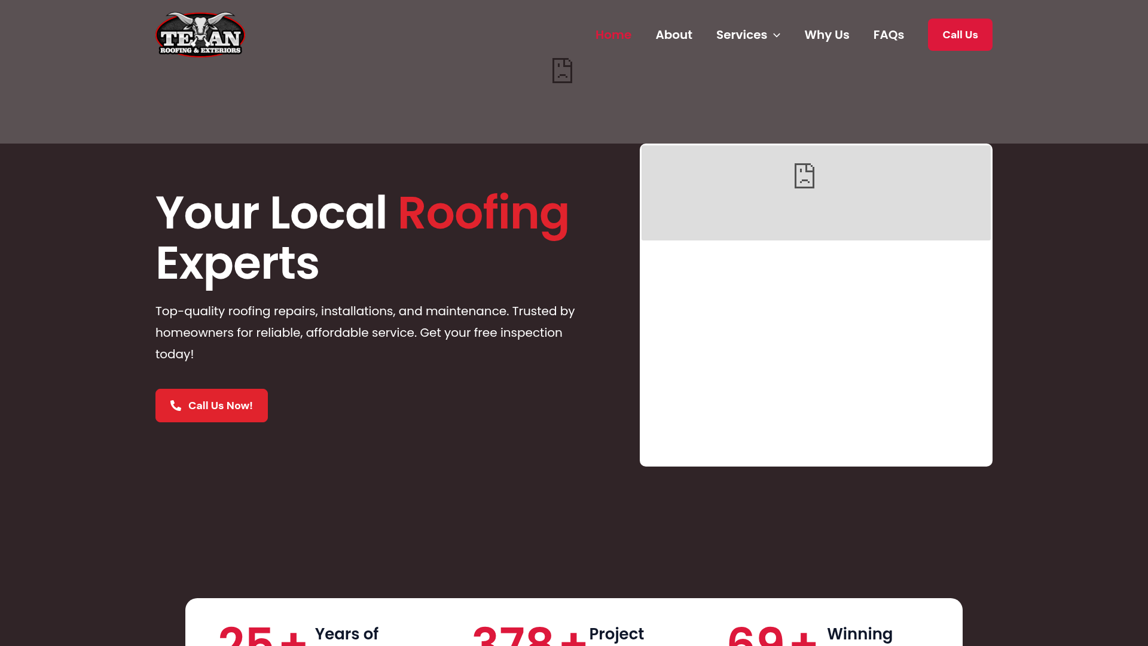Viewport: 1148px width, 646px height.
Task: Click the Texan Roofing & Exteriors logo
Action: tap(200, 35)
